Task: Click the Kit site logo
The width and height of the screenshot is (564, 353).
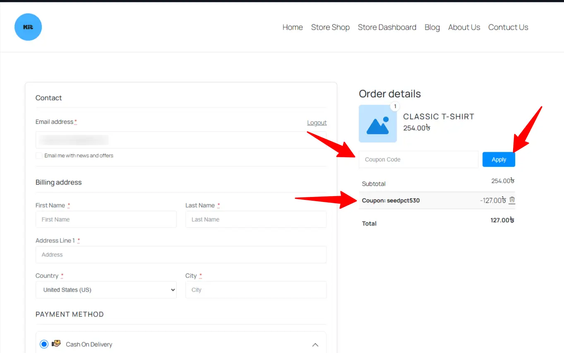Action: coord(28,27)
